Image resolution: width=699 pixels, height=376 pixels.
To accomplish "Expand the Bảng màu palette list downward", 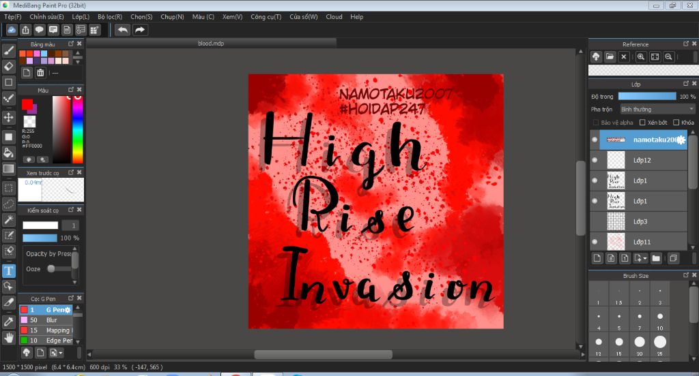I will [78, 62].
